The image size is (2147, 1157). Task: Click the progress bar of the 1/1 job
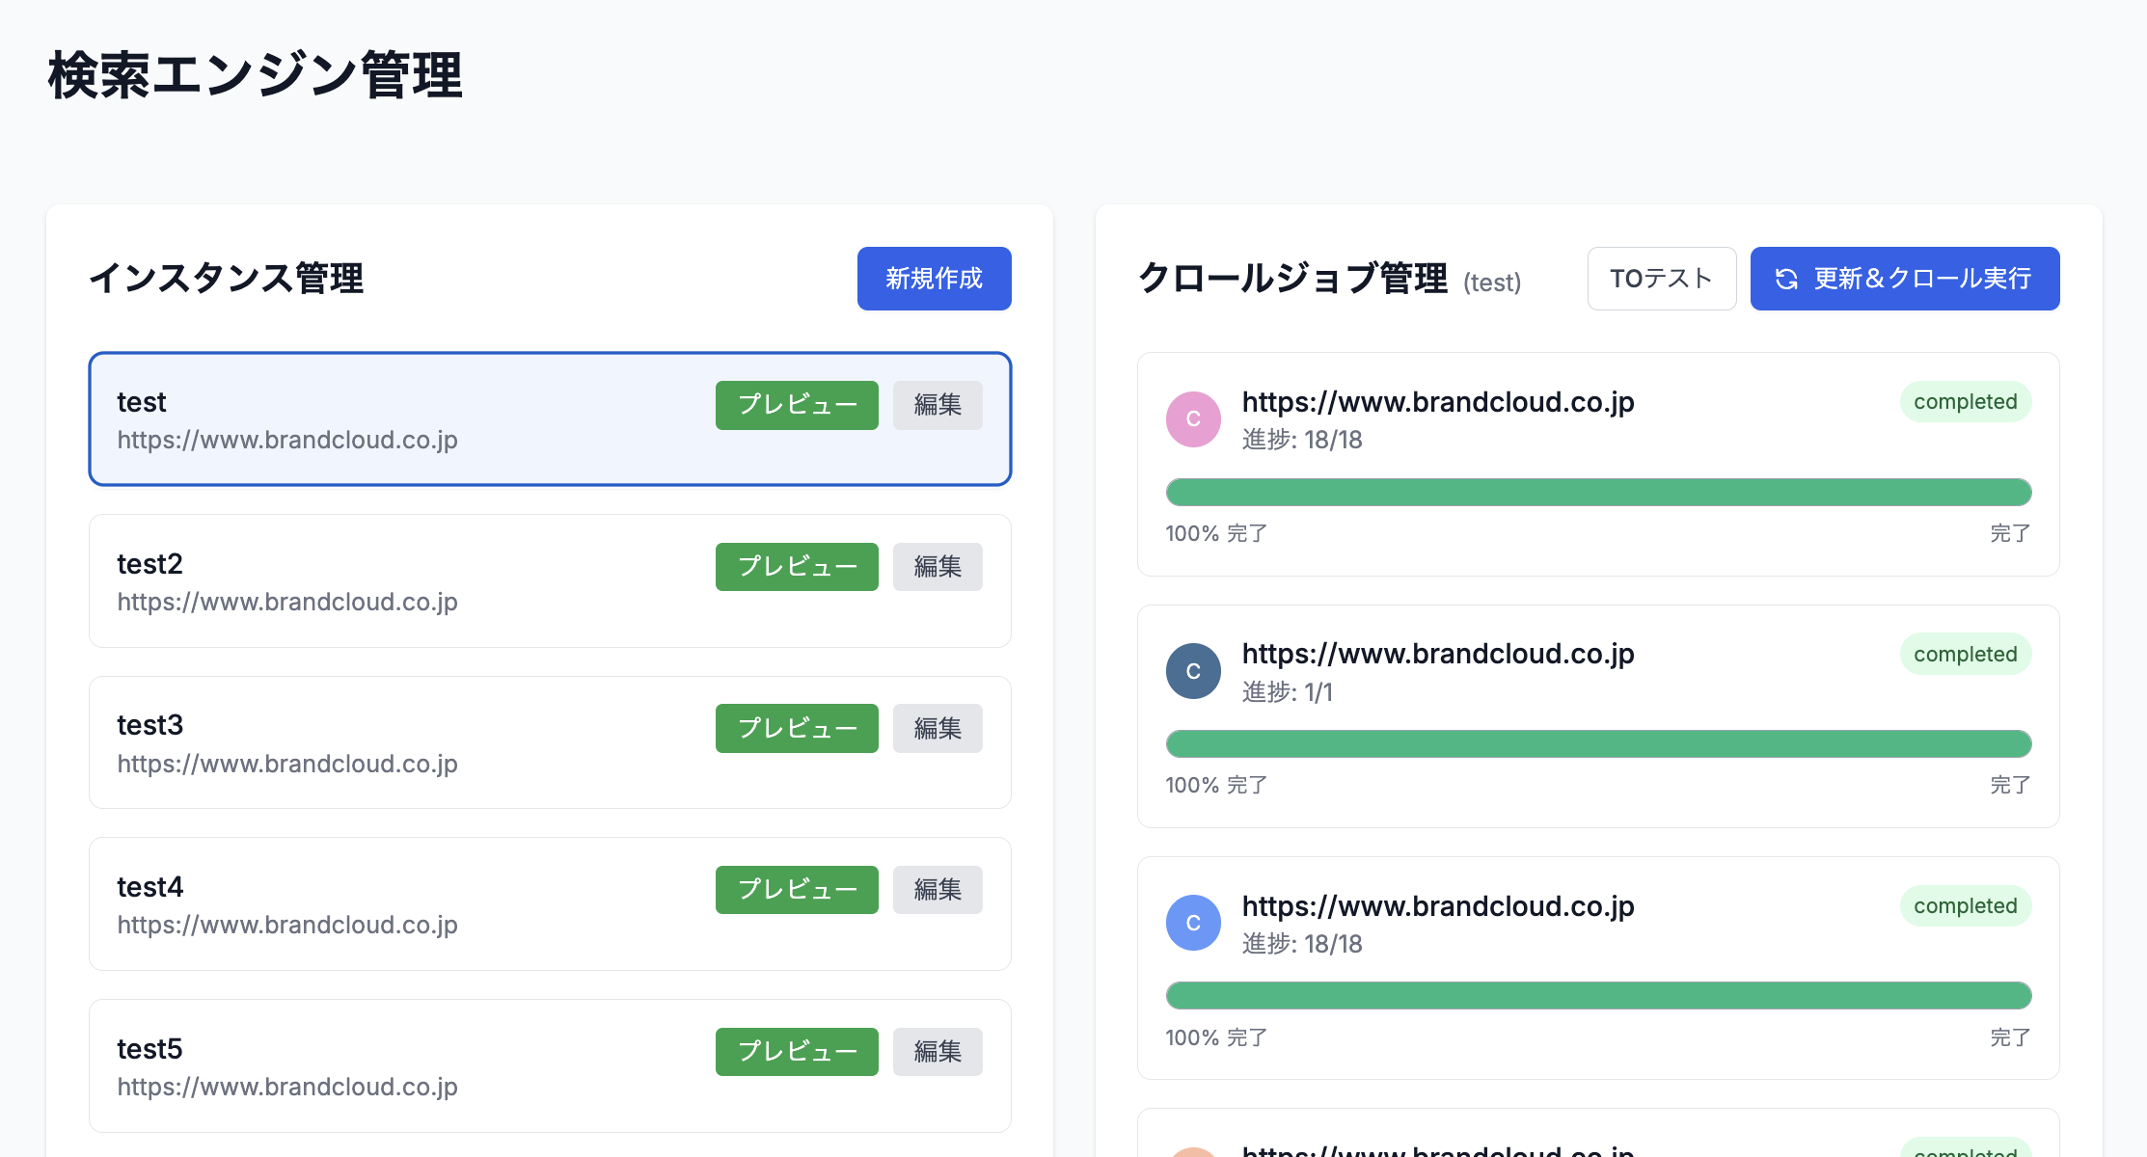tap(1597, 743)
